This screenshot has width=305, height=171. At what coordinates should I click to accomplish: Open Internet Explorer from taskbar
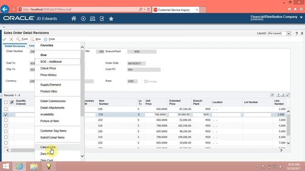point(20,166)
